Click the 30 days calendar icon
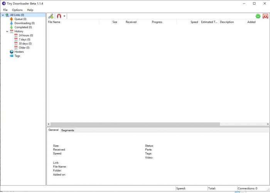This screenshot has height=193, width=270. 16,44
